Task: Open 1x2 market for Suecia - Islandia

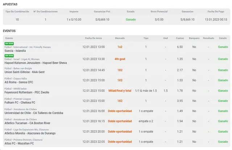Action: (x=120, y=47)
